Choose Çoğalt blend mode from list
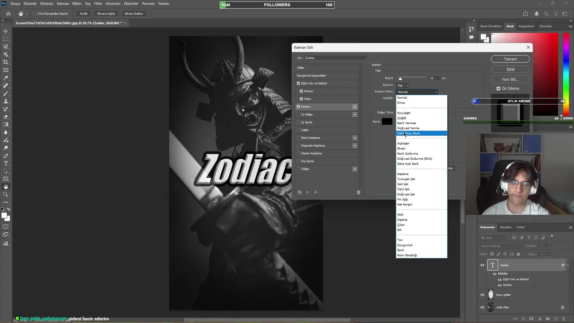The width and height of the screenshot is (574, 323). [x=402, y=118]
